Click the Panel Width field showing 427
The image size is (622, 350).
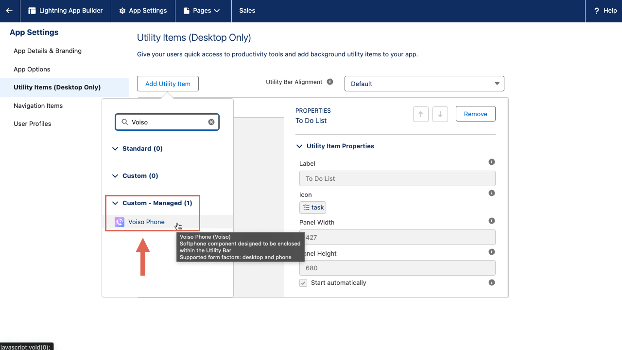(397, 237)
